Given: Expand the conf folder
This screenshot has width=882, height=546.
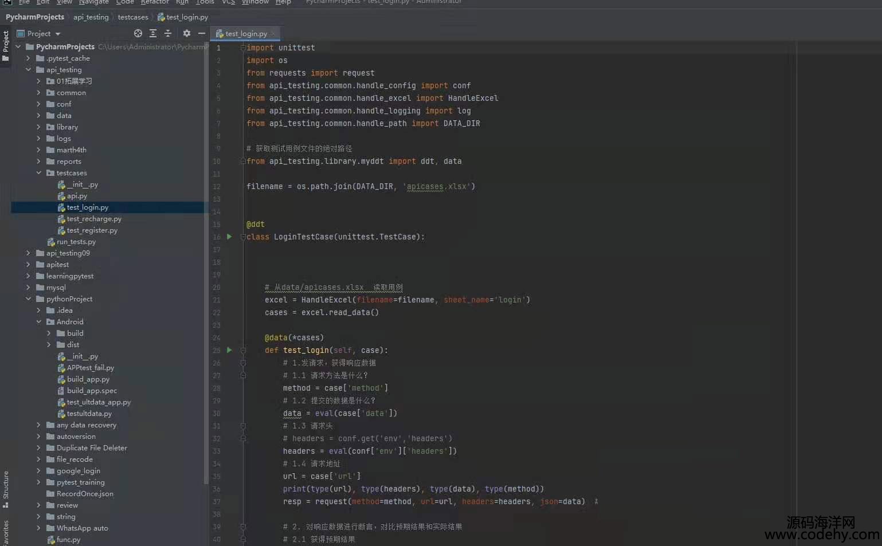Looking at the screenshot, I should tap(38, 104).
